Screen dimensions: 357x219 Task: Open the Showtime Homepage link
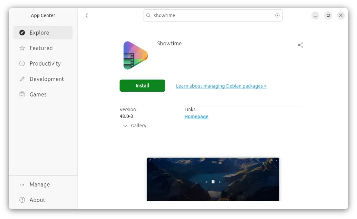[x=196, y=116]
